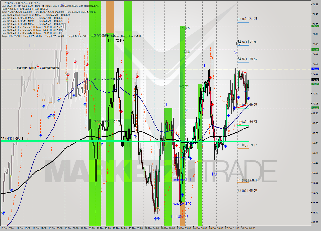Viewport: 321px width, 231px height.
Task: Select '23 Dec 15:00' on the time axis
Action: [184, 228]
